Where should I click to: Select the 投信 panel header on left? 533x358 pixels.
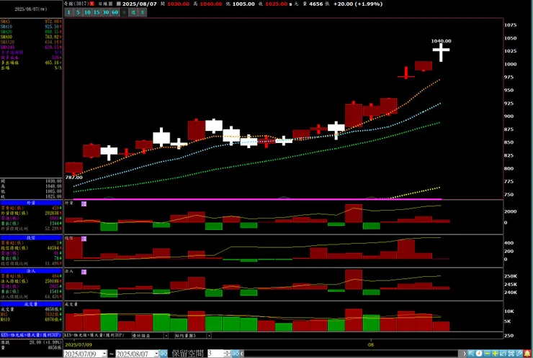pos(31,238)
